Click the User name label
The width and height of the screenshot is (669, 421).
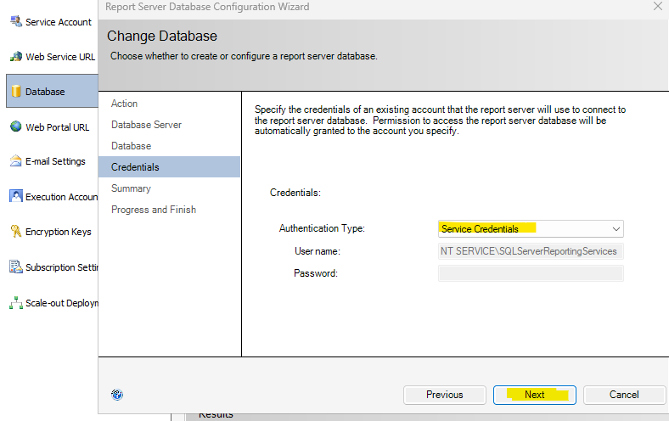tap(317, 251)
